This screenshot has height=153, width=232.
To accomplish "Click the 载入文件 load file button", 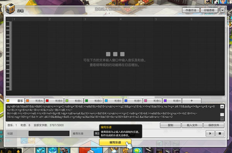I will (192, 125).
